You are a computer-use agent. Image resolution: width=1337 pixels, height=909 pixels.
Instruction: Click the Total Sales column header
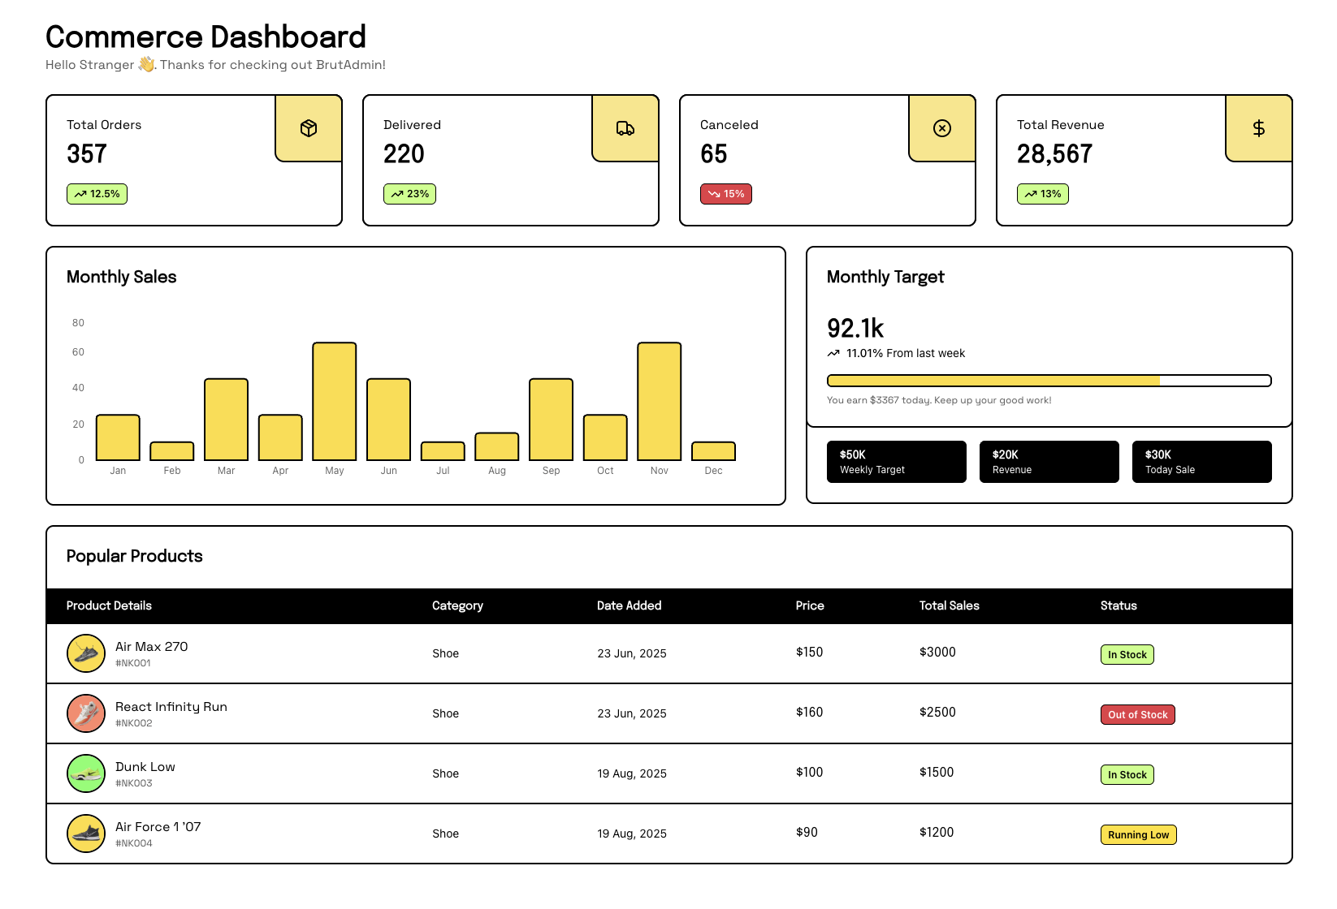click(949, 605)
